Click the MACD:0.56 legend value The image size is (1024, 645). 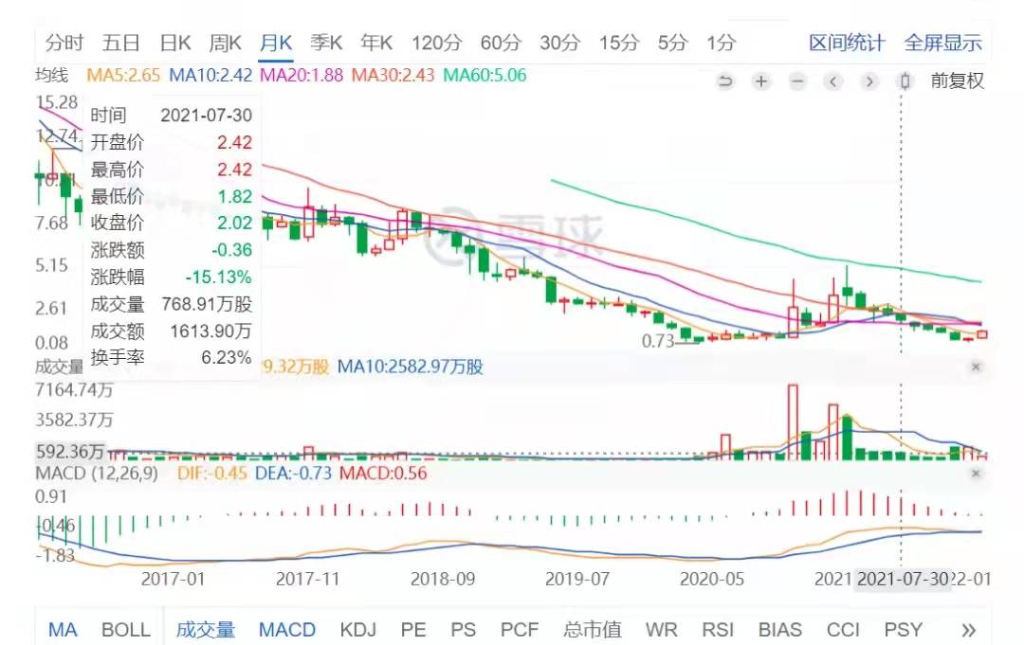[383, 474]
